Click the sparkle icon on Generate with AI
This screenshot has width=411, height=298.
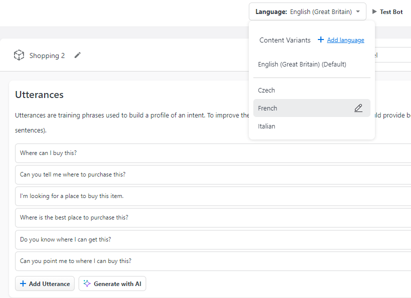(x=86, y=283)
